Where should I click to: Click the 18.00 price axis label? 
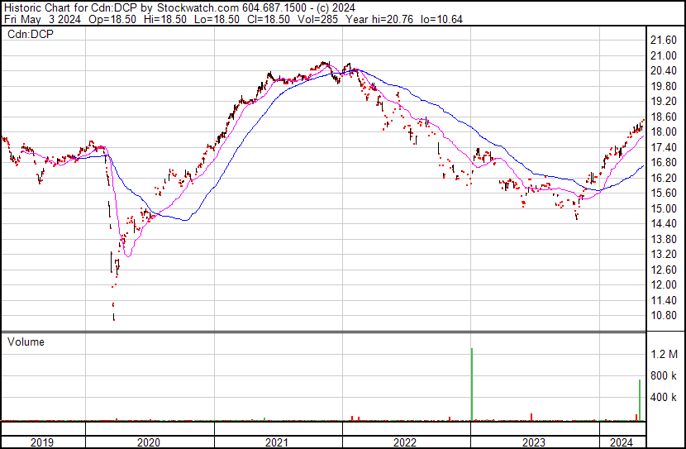665,132
